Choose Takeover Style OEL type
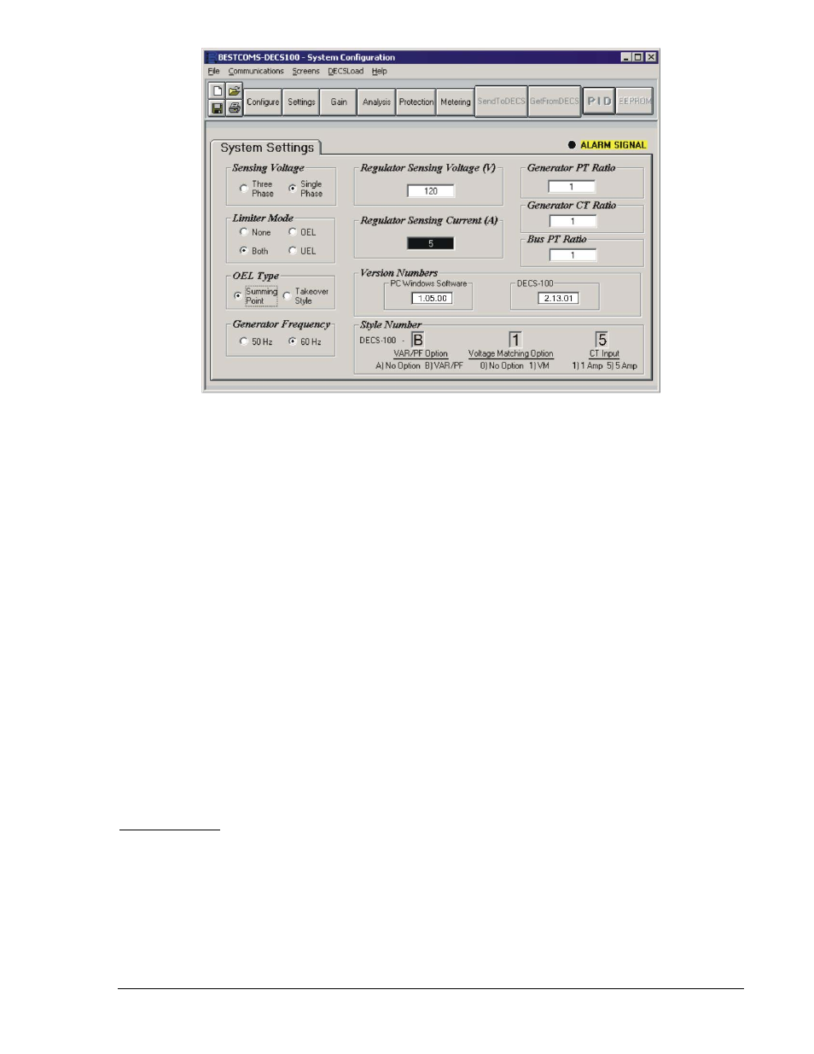This screenshot has height=1054, width=814. 305,296
